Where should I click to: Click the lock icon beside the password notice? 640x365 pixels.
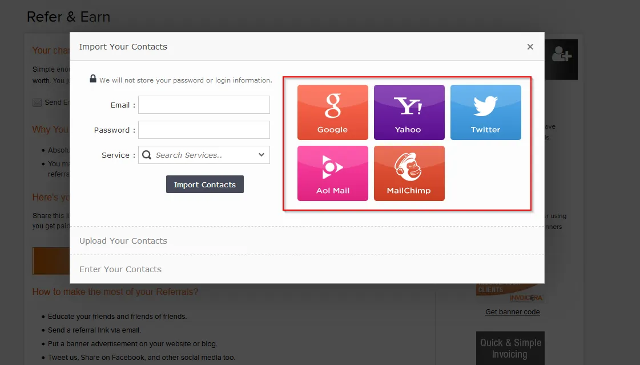click(x=93, y=79)
